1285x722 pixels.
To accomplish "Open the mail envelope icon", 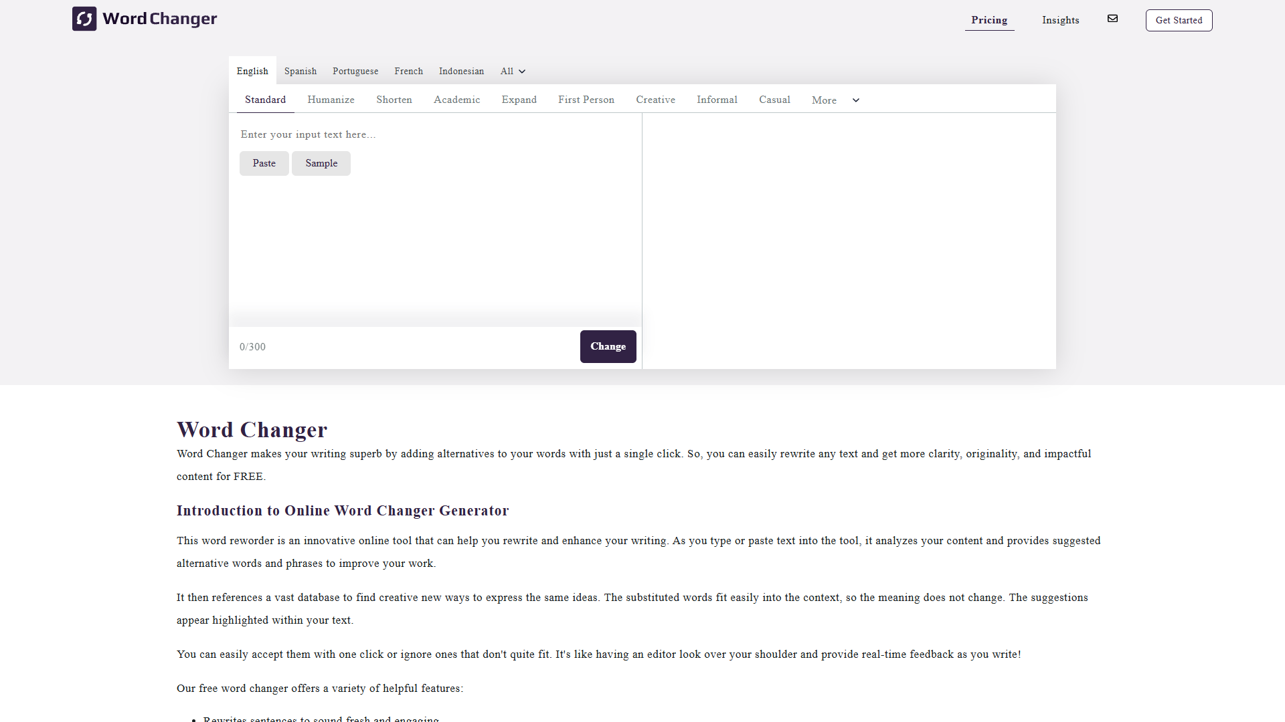I will pos(1112,19).
